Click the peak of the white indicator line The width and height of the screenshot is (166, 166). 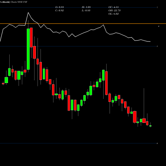click(x=28, y=13)
